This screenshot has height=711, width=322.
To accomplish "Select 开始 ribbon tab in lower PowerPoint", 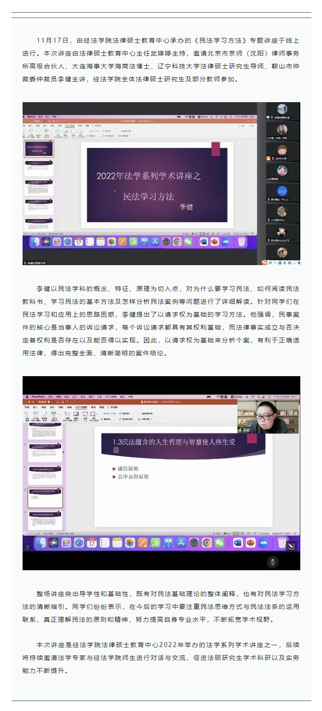I will pos(27,407).
